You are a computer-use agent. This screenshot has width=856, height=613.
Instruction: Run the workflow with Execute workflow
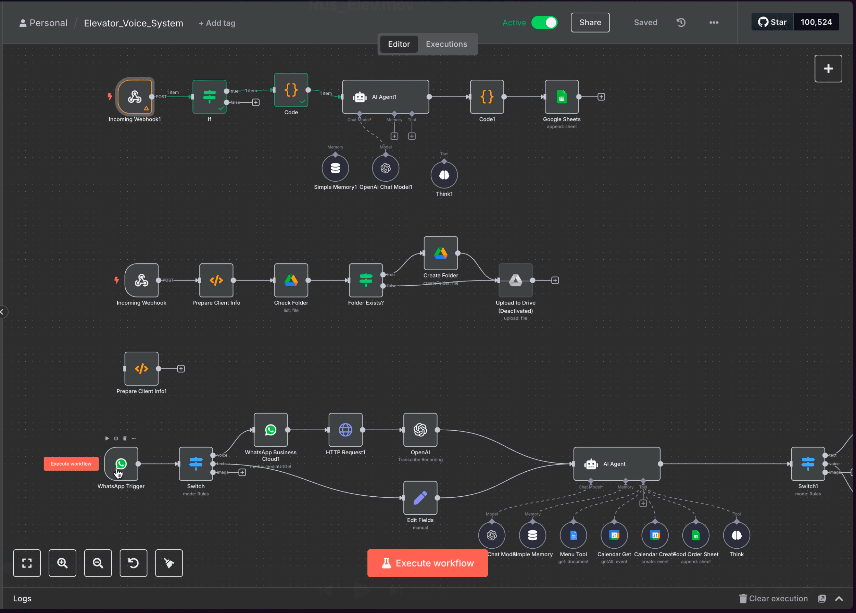pos(427,563)
